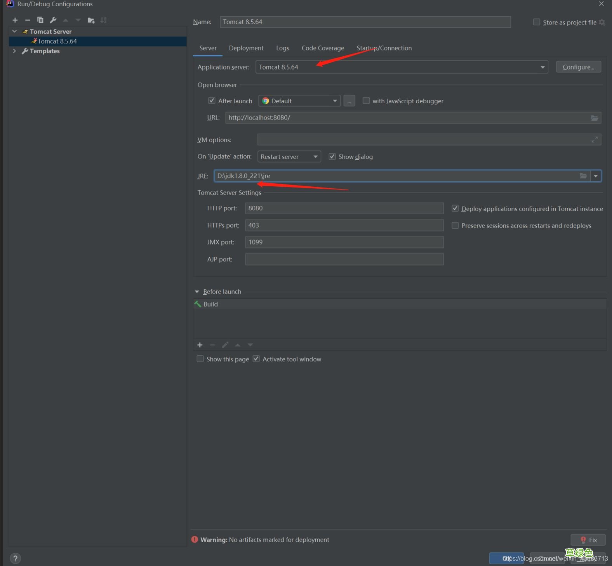
Task: Focus the HTTP port field
Action: [x=344, y=208]
